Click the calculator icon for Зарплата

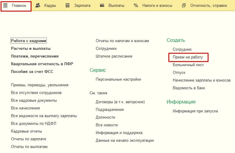(68, 6)
